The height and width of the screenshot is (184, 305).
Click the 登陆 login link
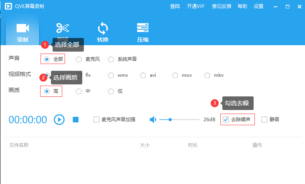point(175,6)
